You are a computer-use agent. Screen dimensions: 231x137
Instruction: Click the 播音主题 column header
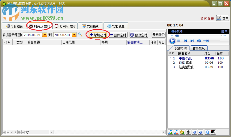(x=44, y=42)
